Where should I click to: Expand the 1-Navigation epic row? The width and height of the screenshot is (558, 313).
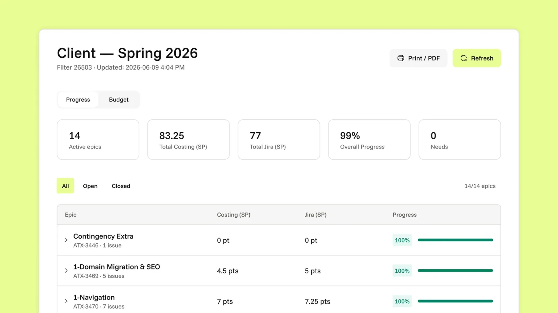pos(66,301)
